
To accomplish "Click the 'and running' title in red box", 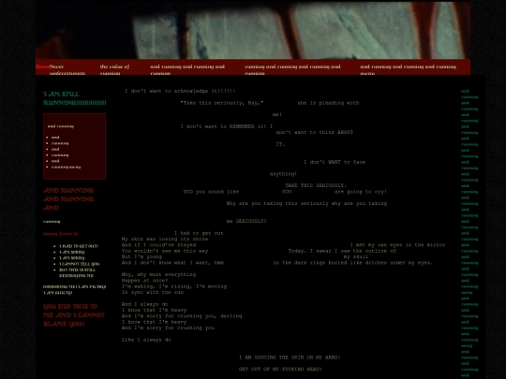I will pos(61,126).
